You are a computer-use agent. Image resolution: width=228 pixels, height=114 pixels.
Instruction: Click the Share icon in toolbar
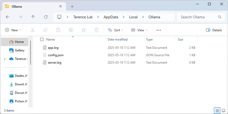pyautogui.click(x=84, y=30)
